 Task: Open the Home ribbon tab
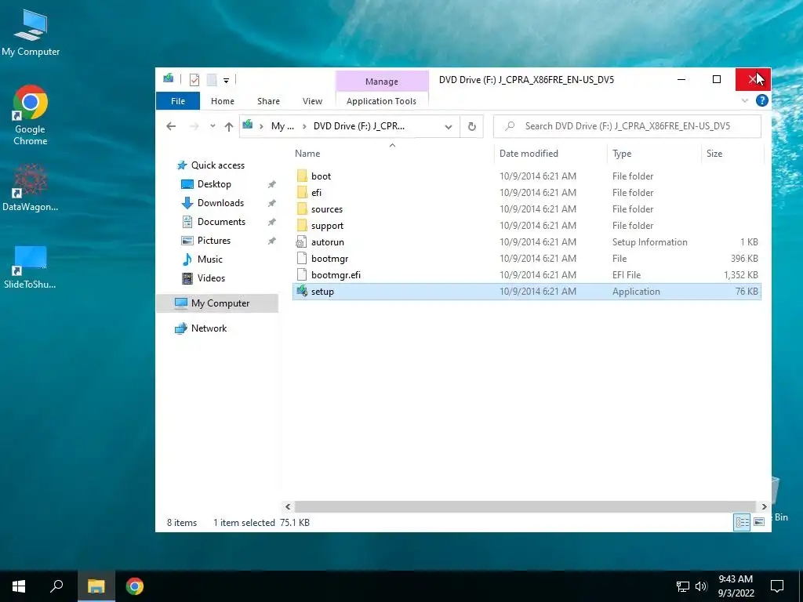coord(222,101)
